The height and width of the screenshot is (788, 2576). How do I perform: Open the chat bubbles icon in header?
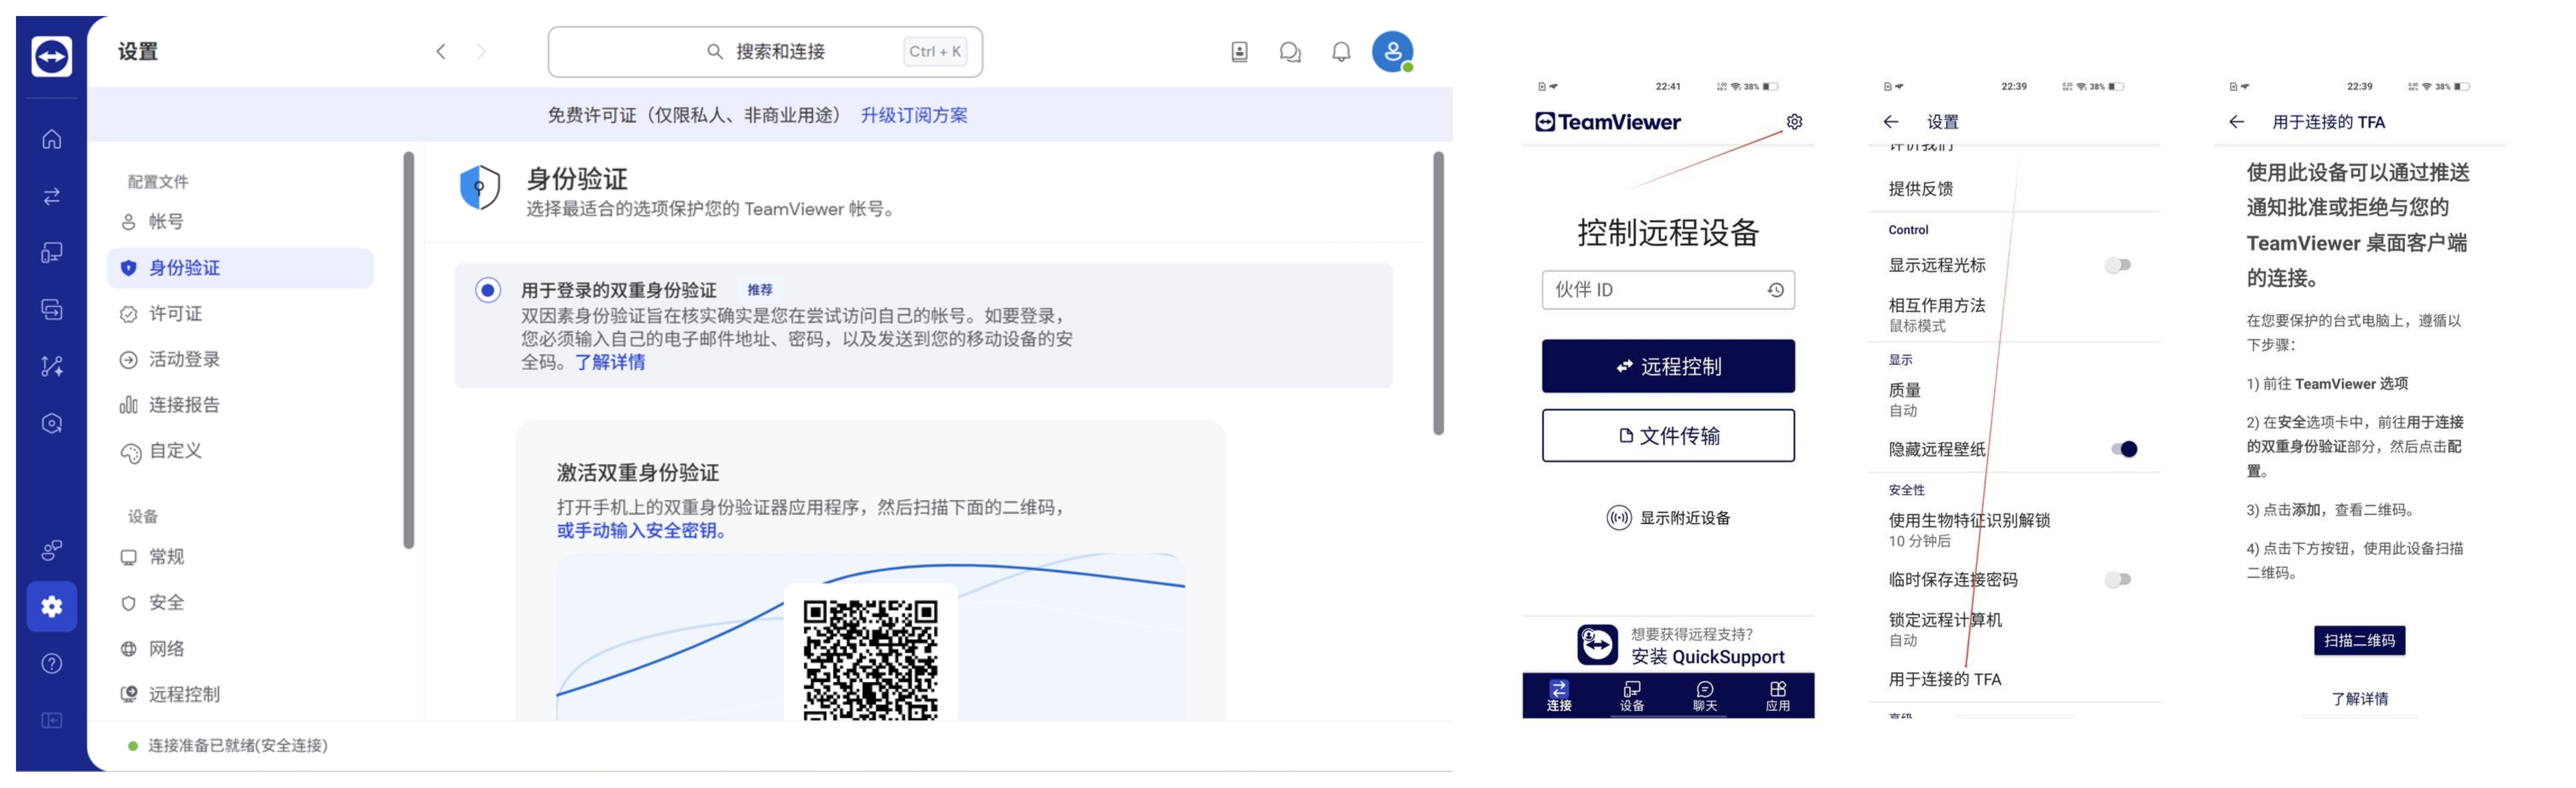click(x=1290, y=52)
